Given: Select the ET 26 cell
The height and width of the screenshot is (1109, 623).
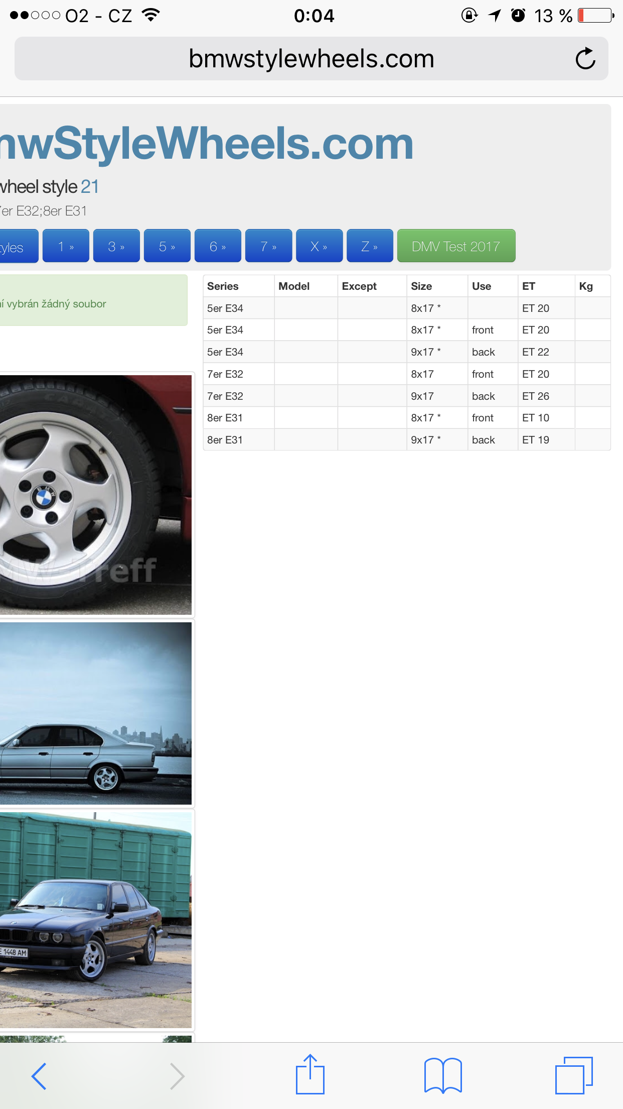Looking at the screenshot, I should click(546, 396).
